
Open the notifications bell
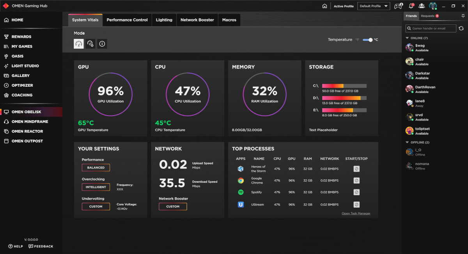point(411,6)
